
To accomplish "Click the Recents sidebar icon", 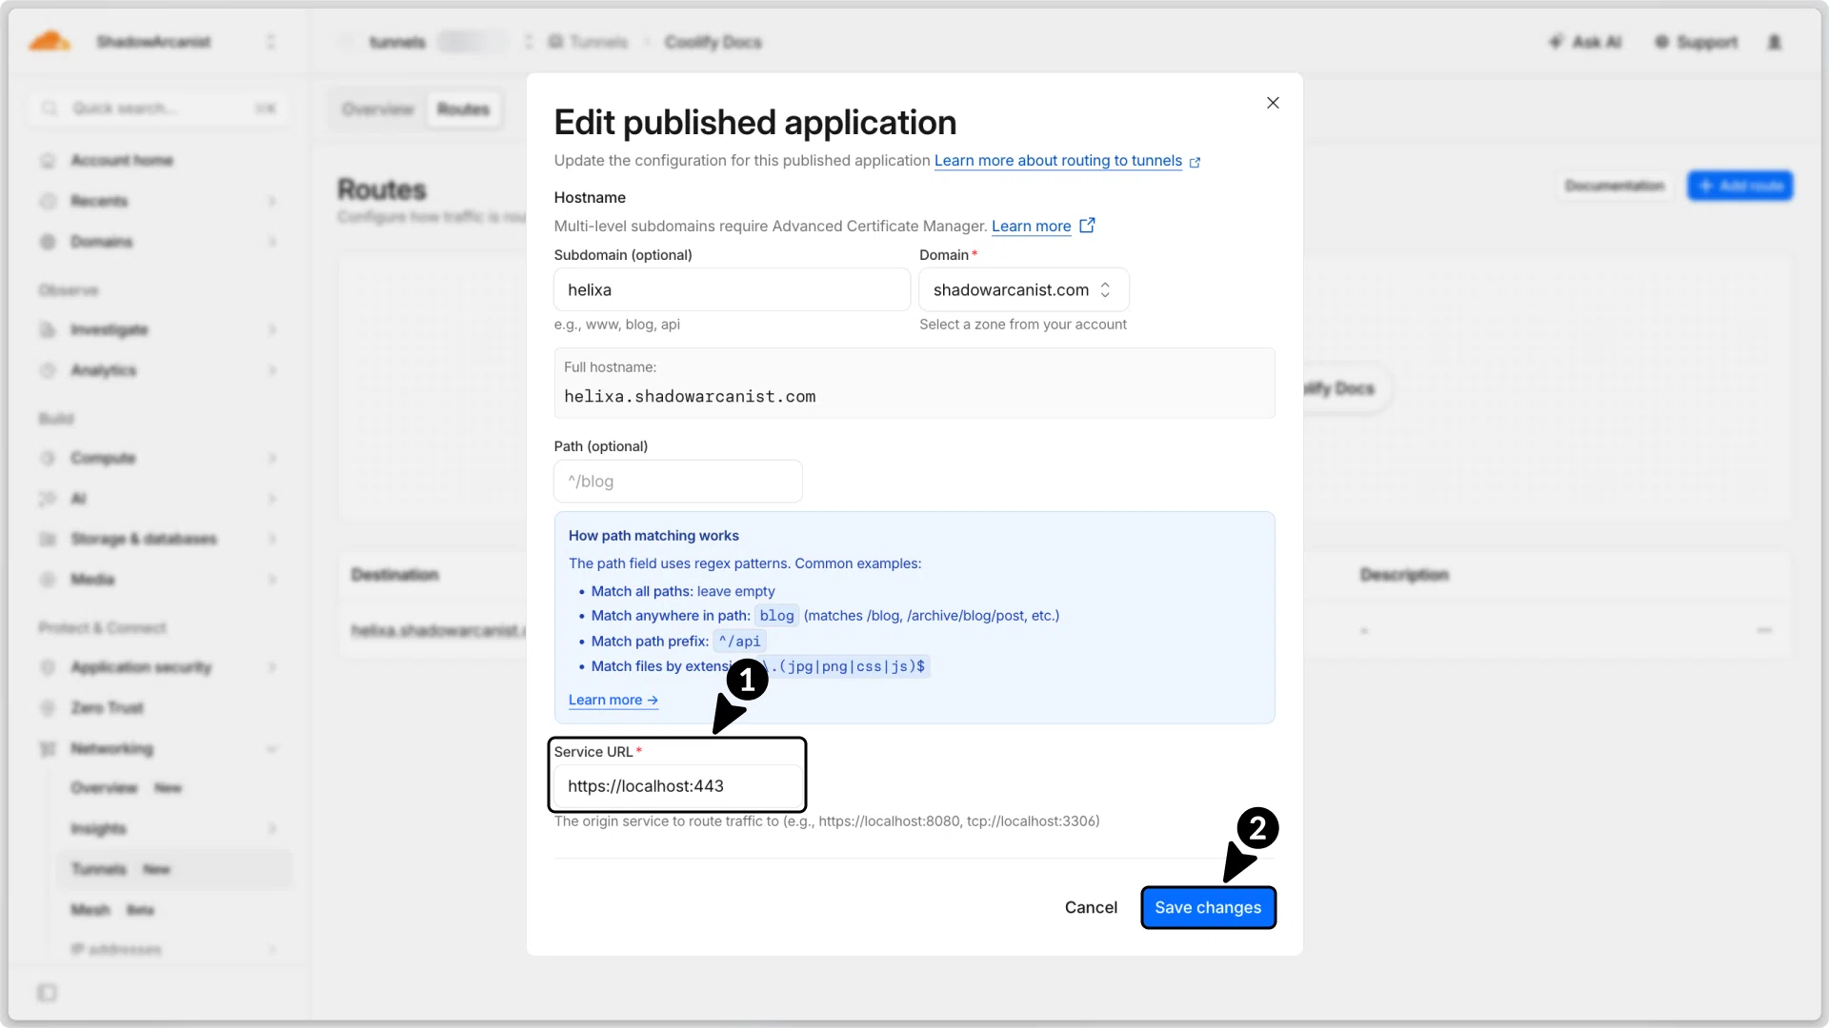I will (48, 201).
